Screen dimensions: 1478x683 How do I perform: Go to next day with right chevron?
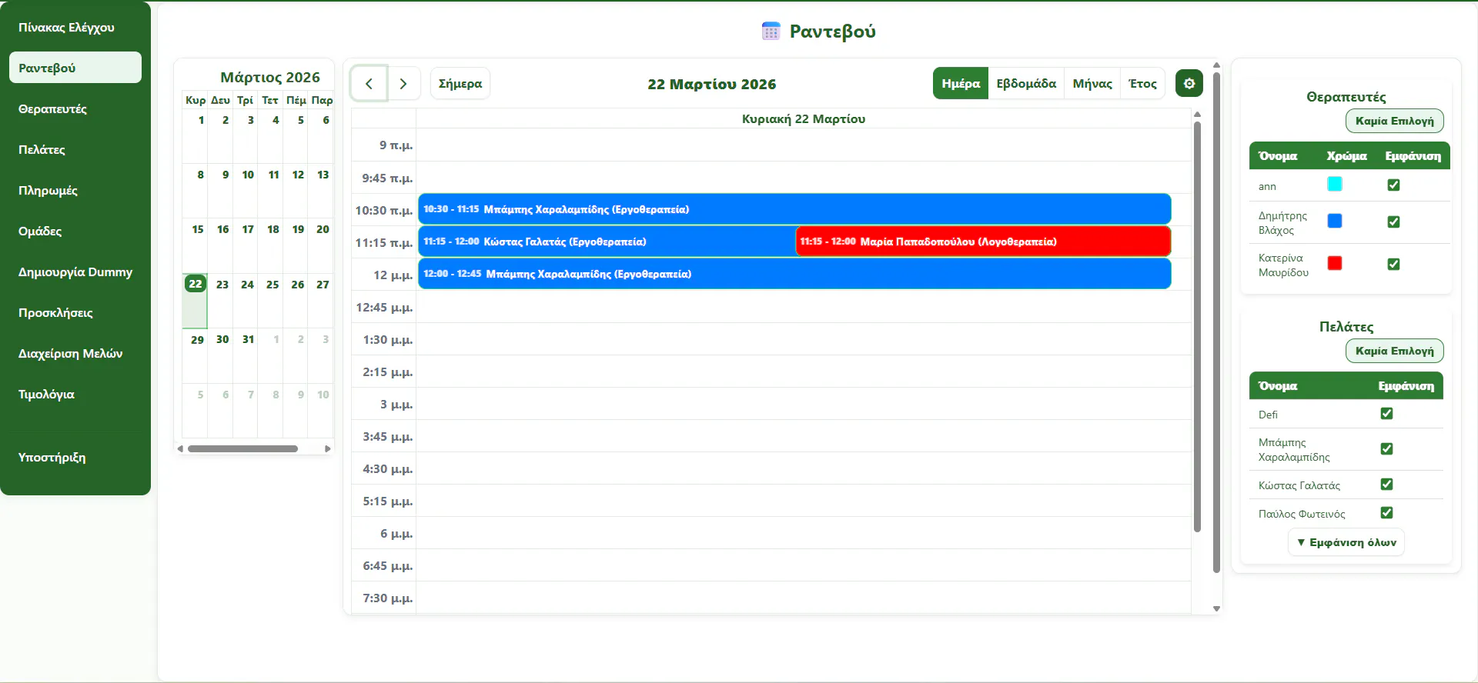pyautogui.click(x=403, y=84)
